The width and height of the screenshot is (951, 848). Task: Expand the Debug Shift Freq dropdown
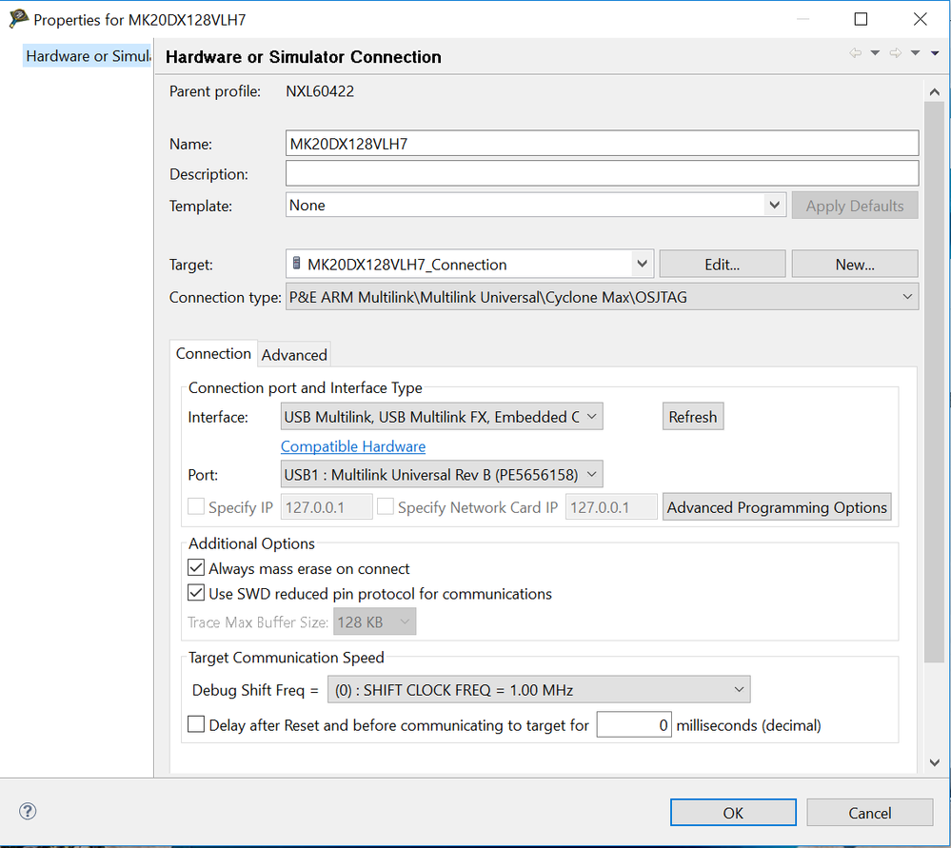[538, 690]
